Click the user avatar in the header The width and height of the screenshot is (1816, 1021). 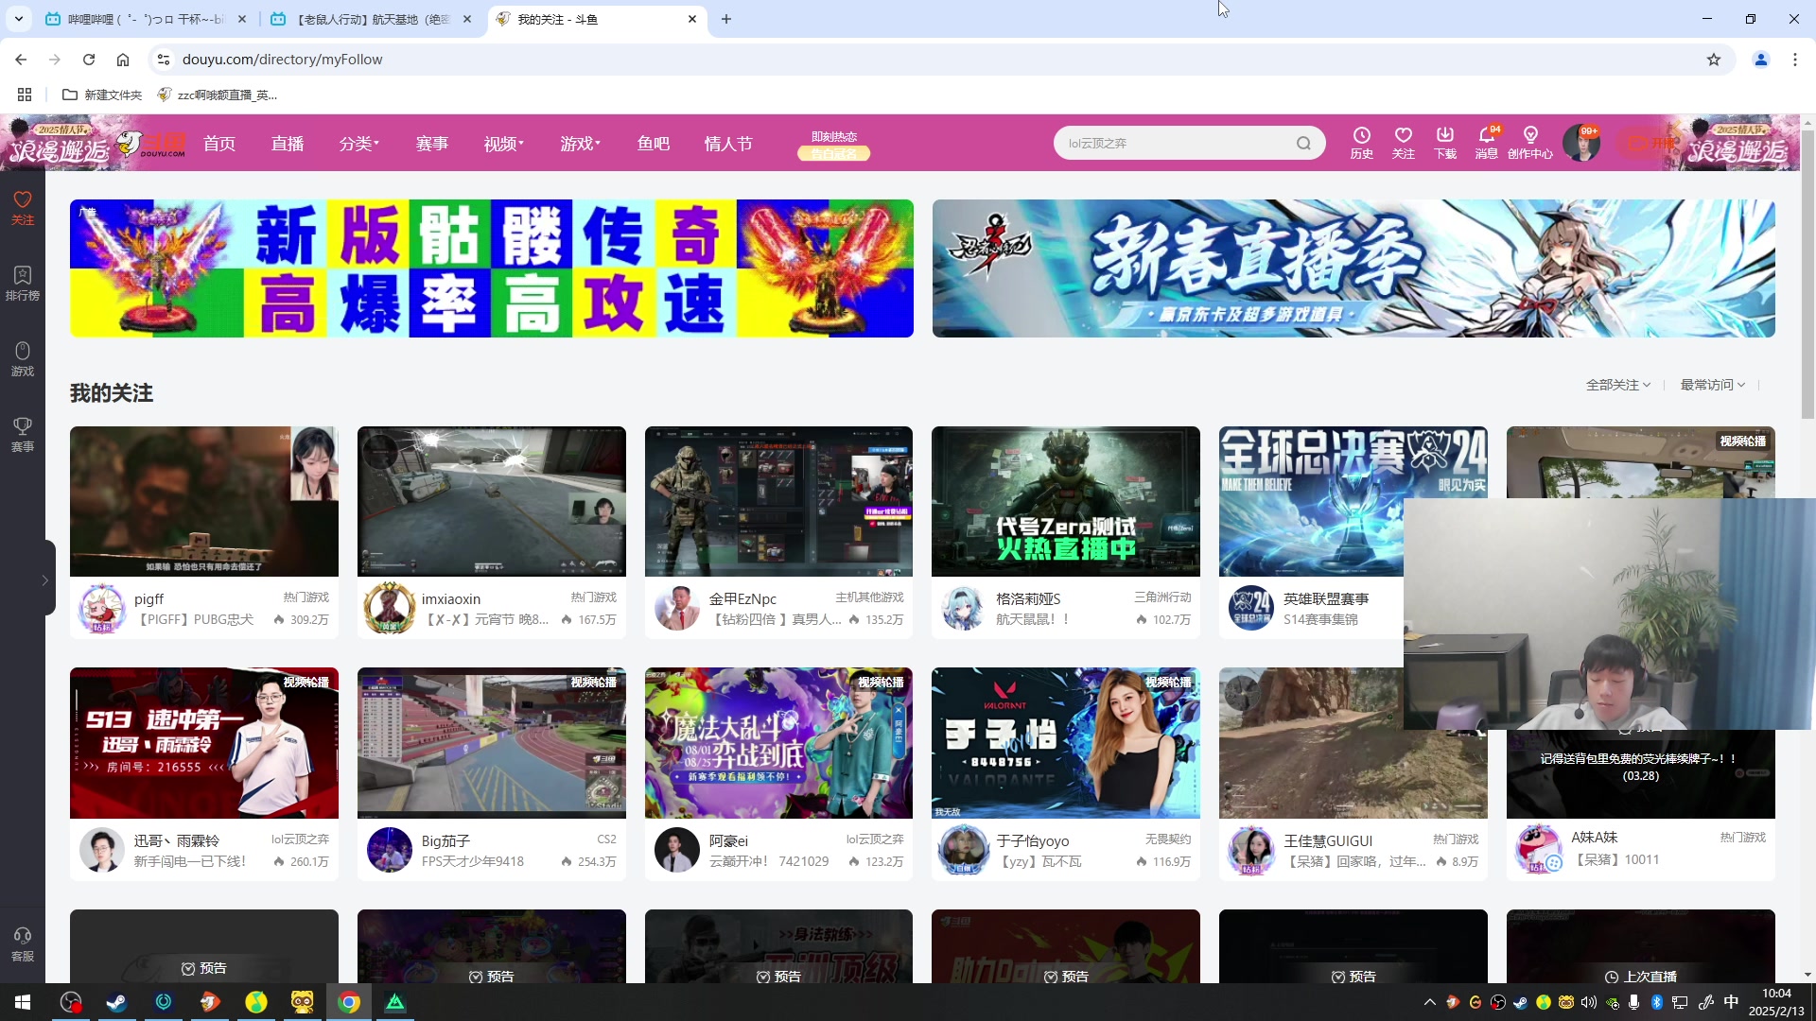1580,143
